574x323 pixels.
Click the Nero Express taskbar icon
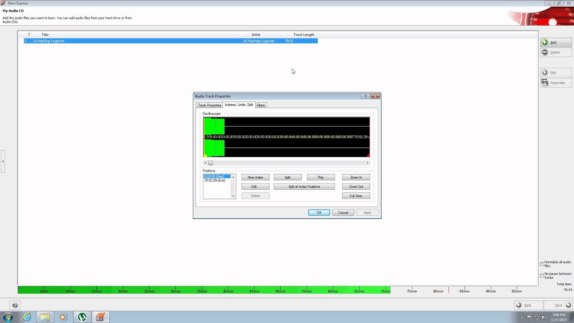click(x=100, y=317)
